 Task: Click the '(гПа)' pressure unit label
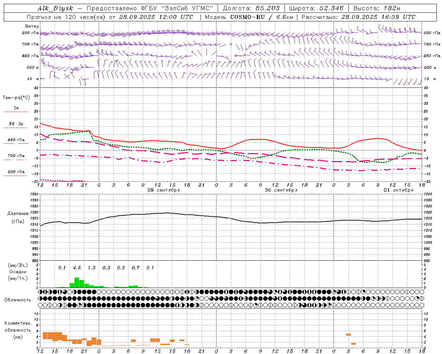(18, 222)
